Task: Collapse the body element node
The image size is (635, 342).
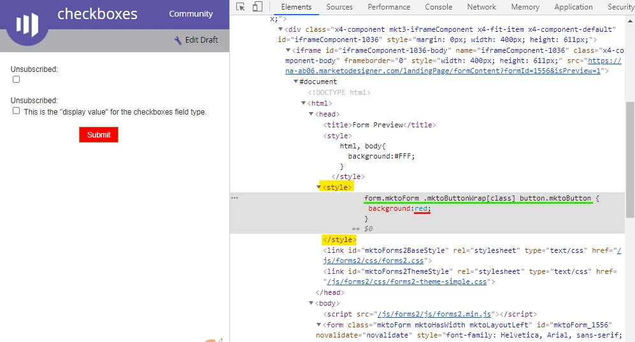Action: tap(311, 303)
